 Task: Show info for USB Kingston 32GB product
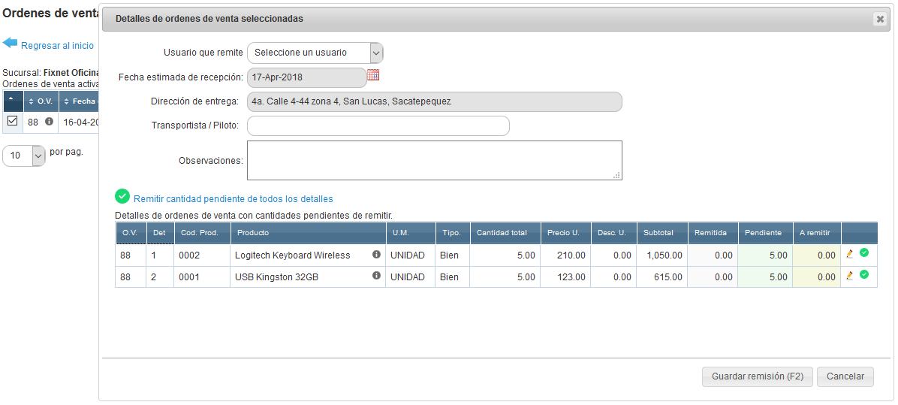click(x=376, y=276)
